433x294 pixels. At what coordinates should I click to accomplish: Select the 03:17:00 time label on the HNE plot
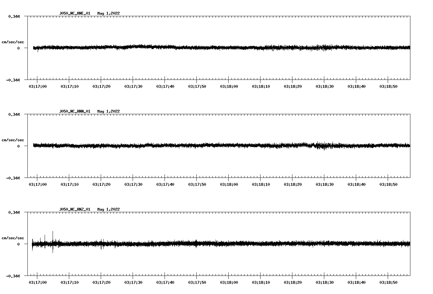tap(38, 87)
